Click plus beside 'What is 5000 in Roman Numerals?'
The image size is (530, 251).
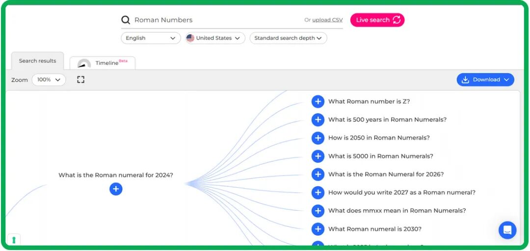[x=318, y=156]
